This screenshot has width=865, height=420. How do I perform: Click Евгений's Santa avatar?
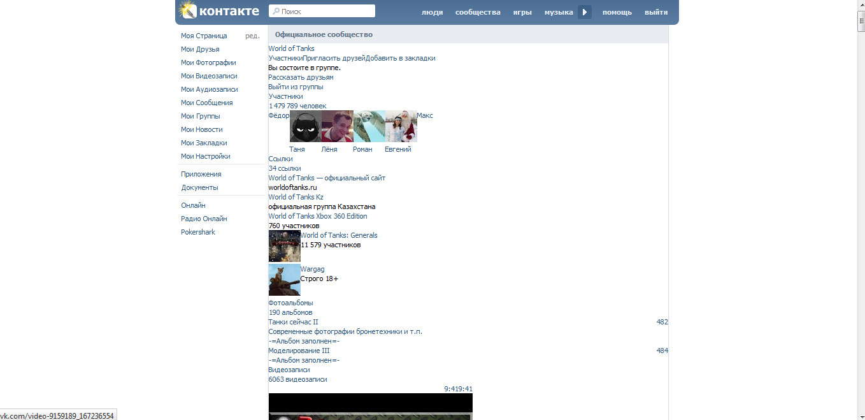coord(401,126)
